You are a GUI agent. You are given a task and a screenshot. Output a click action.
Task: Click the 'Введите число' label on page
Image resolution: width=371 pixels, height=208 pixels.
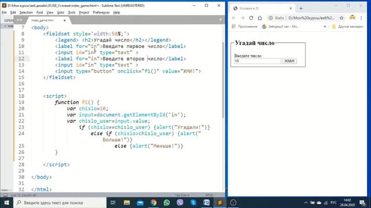(x=248, y=56)
